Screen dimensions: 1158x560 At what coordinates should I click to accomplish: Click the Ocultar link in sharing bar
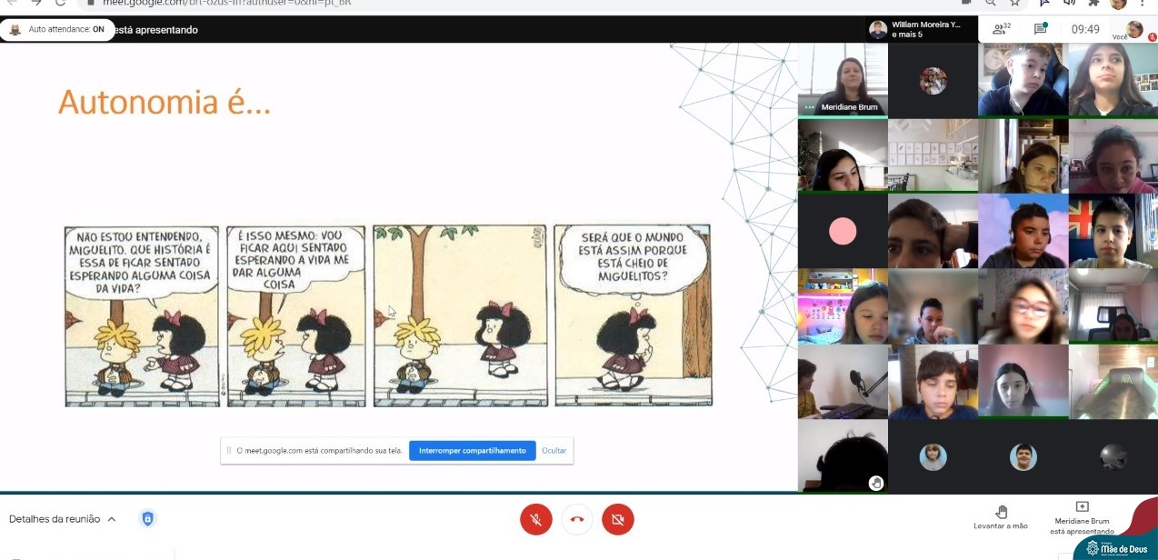554,451
